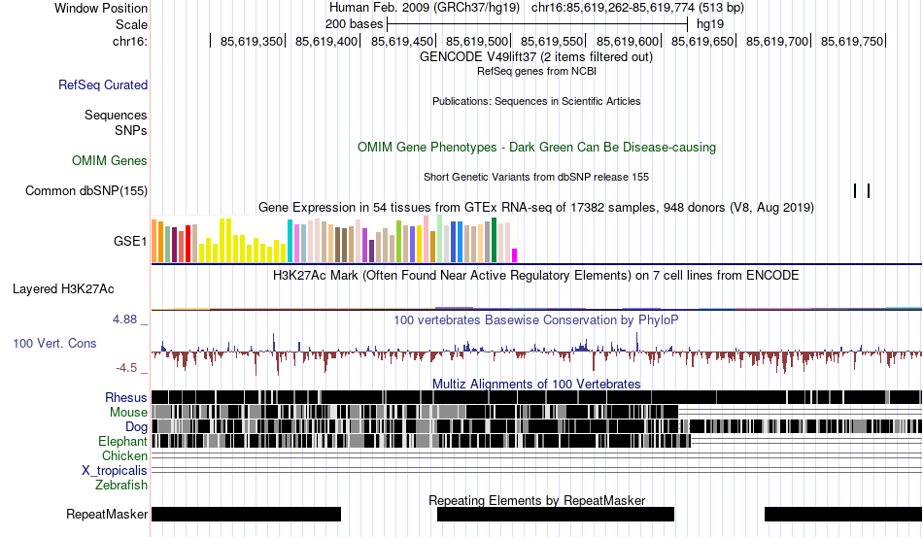
Task: Click the X_tropicalis alignment row label
Action: point(115,471)
